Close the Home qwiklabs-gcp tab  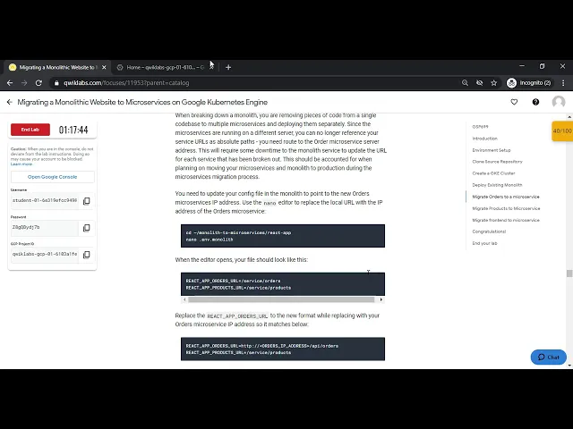pos(211,67)
